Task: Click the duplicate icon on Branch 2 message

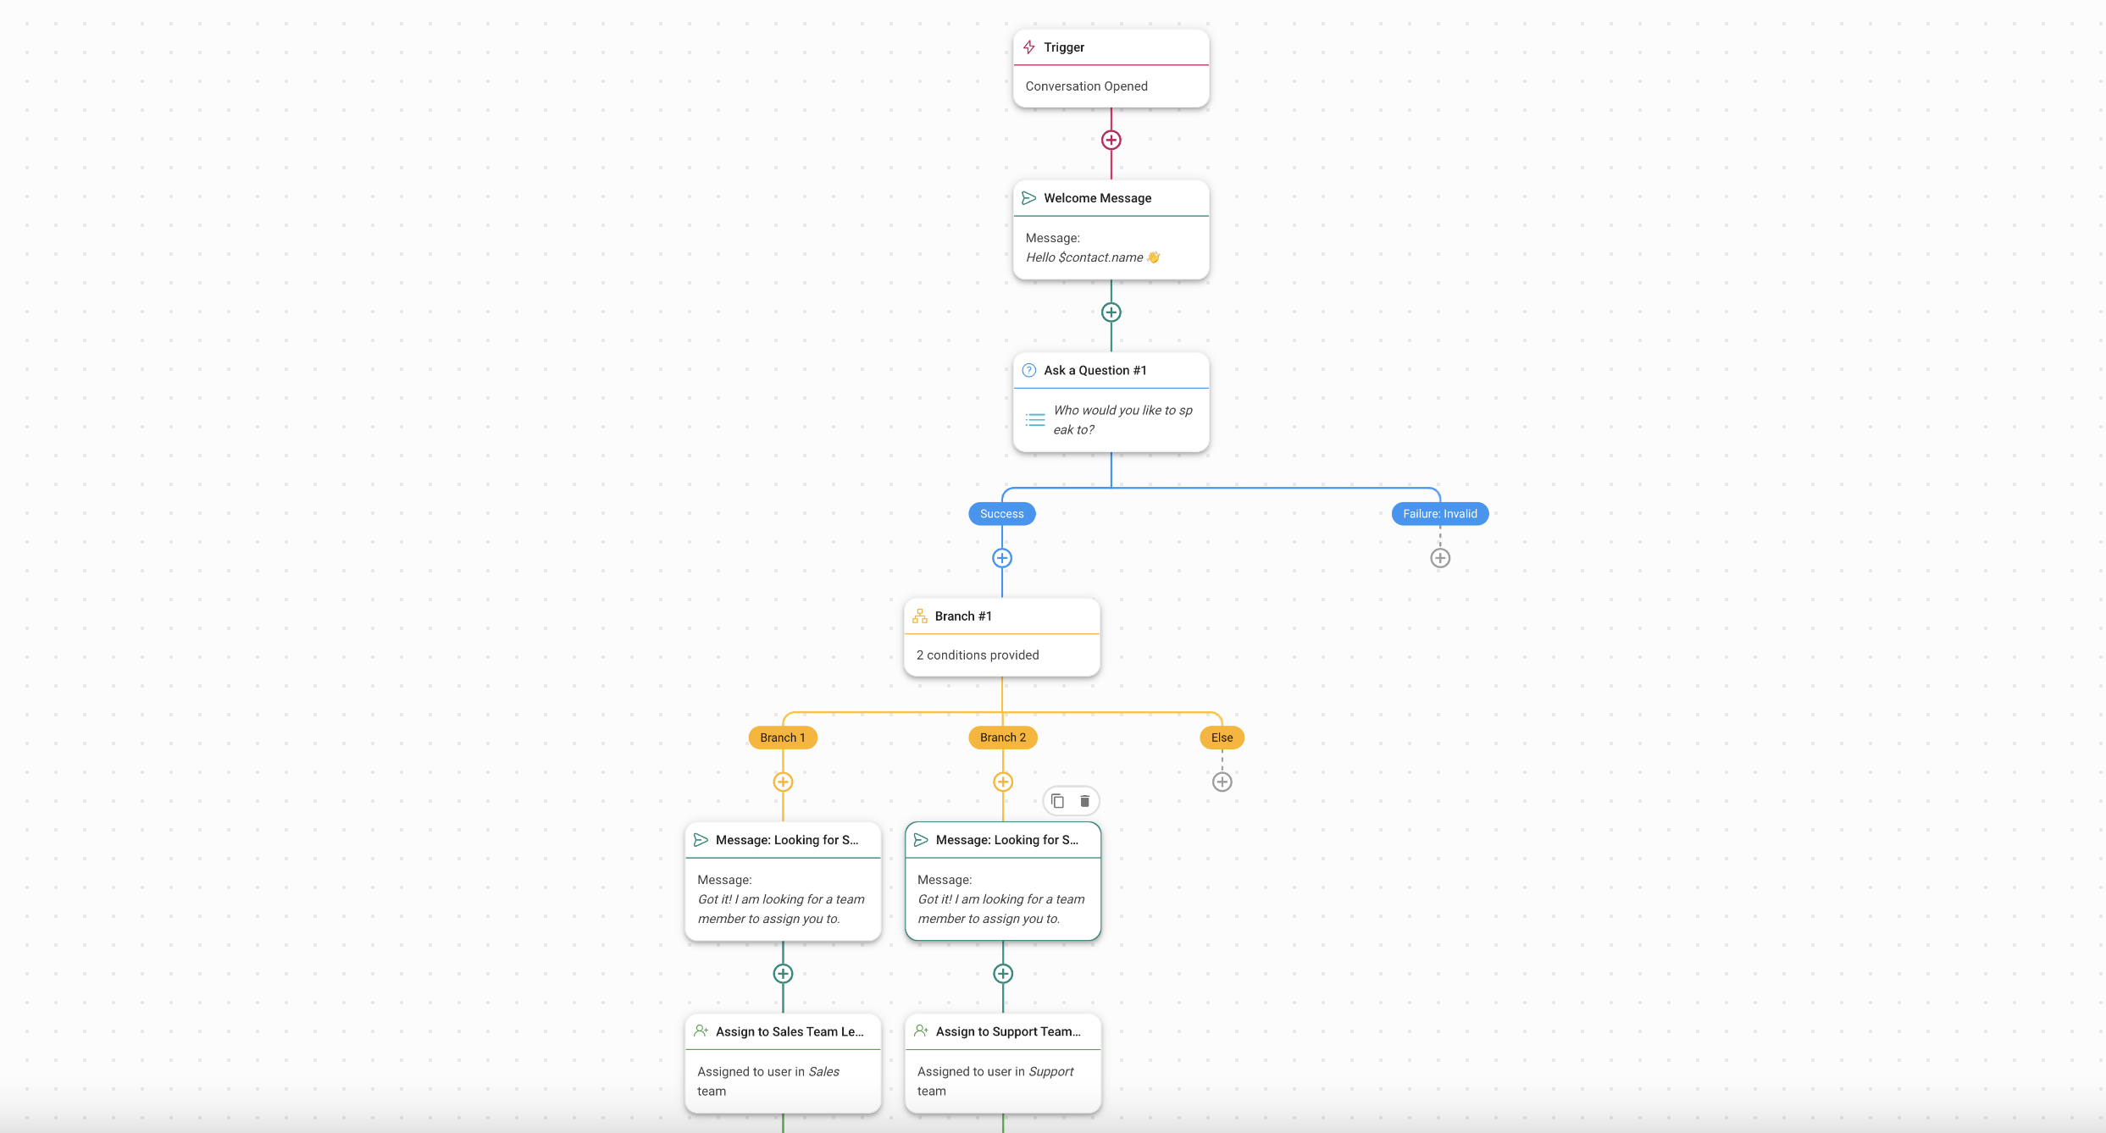Action: point(1058,799)
